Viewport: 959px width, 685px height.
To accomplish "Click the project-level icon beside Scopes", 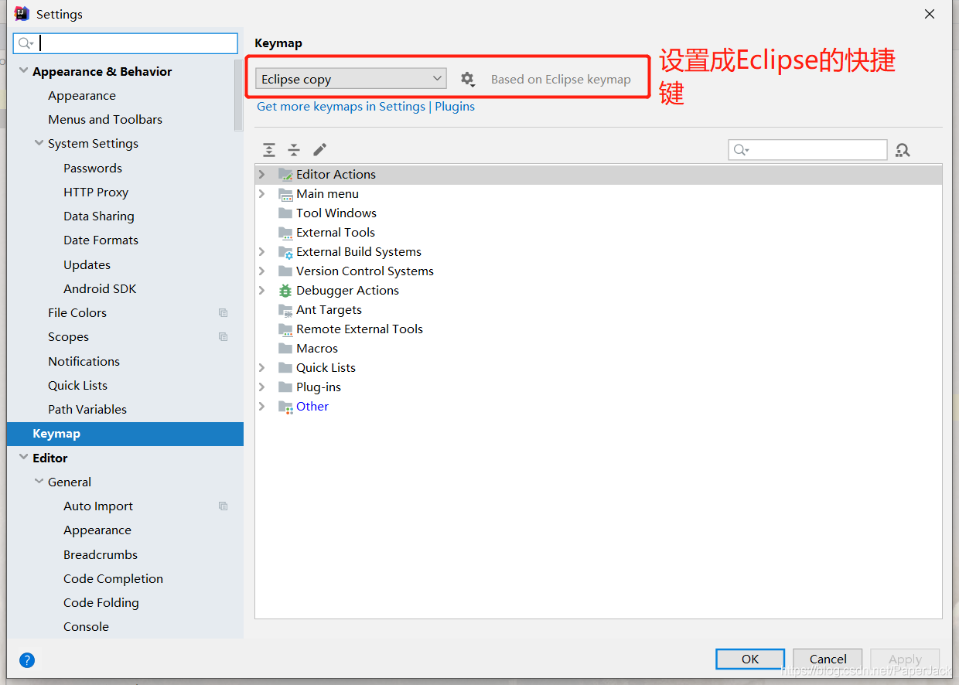I will coord(223,337).
